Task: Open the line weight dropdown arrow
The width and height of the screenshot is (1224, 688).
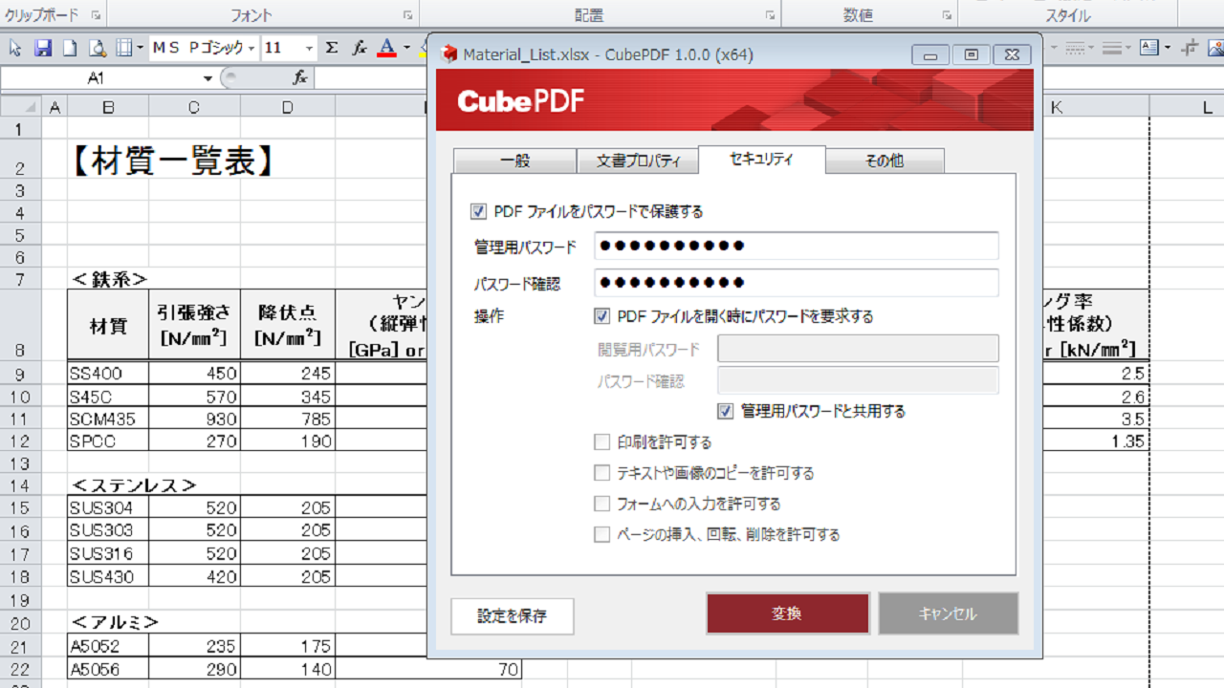Action: click(x=1128, y=48)
